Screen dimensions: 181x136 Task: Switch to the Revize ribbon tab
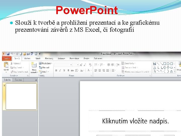click(x=86, y=59)
